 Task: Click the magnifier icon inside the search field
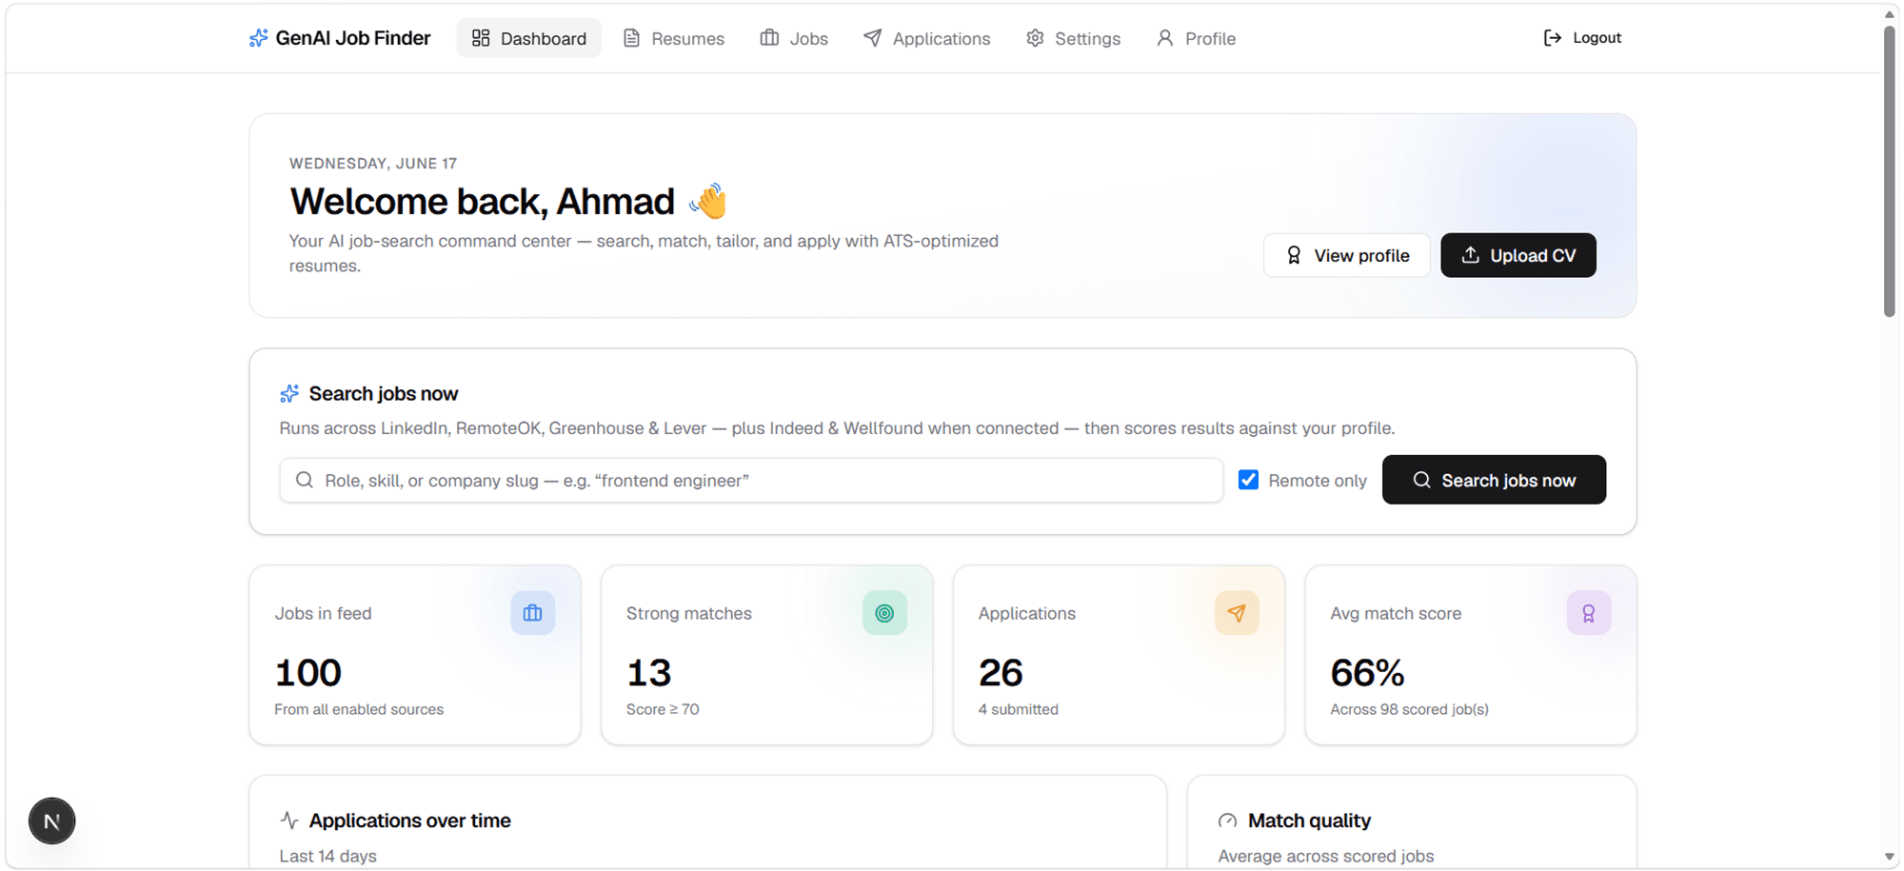point(305,480)
